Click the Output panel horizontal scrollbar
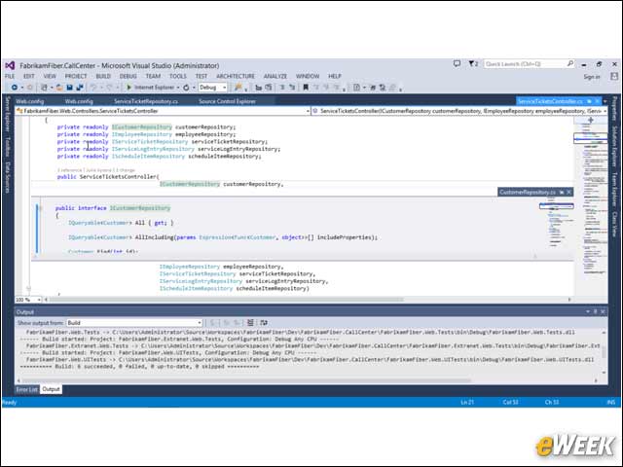623x467 pixels. coord(247,380)
